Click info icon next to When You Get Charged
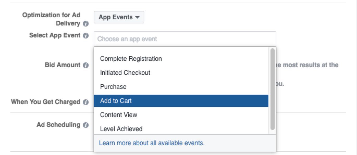The image size is (357, 155). [x=85, y=102]
